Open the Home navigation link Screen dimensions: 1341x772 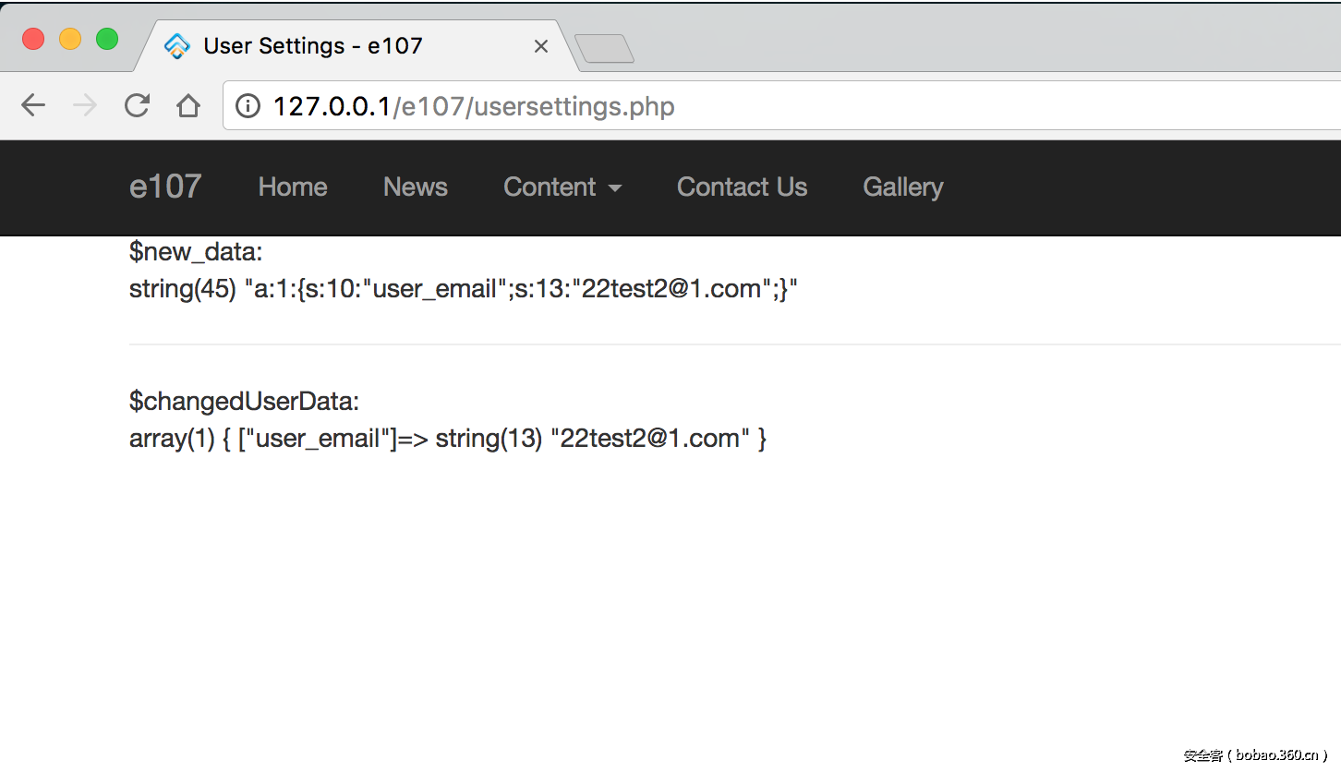pyautogui.click(x=293, y=187)
